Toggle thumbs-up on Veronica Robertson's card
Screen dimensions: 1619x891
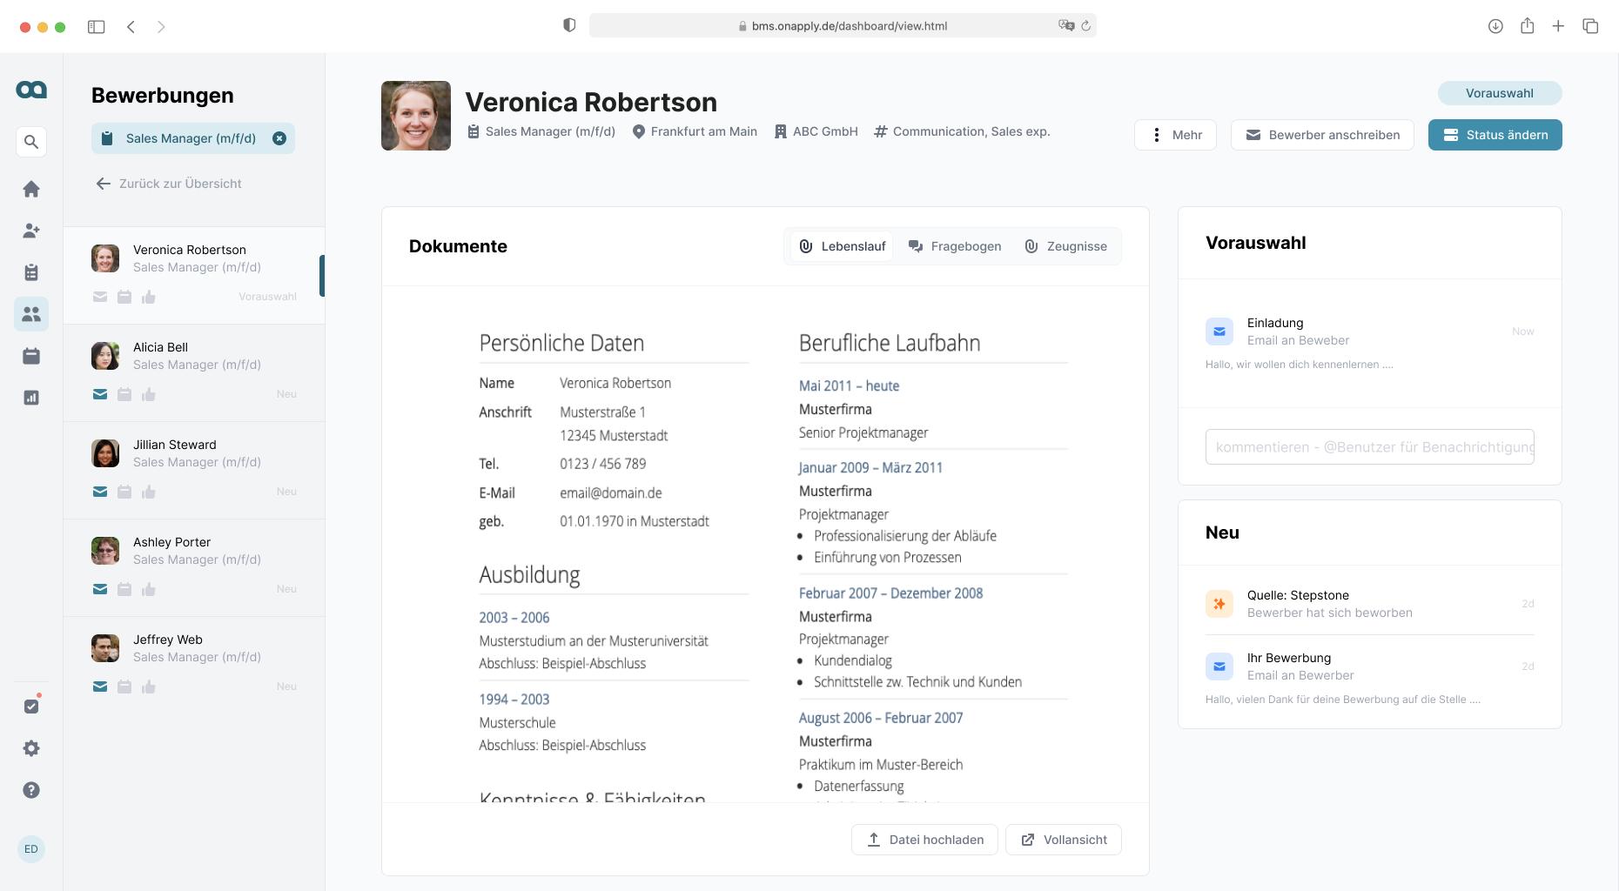coord(149,298)
